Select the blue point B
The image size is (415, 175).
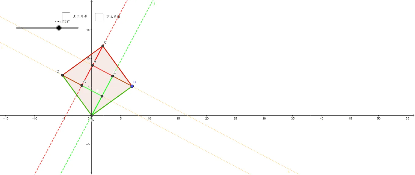point(132,86)
